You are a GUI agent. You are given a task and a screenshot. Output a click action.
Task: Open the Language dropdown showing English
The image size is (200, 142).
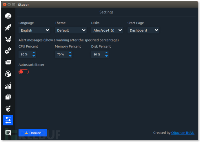click(34, 30)
